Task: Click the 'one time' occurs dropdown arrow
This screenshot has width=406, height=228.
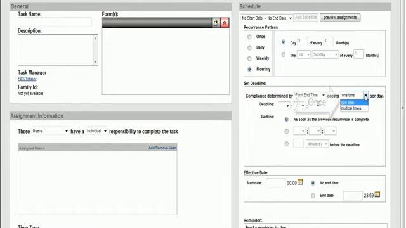Action: (365, 96)
